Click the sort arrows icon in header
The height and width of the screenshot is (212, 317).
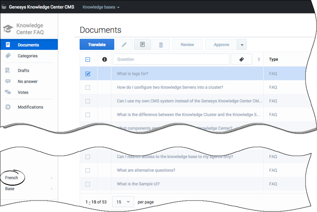[259, 59]
